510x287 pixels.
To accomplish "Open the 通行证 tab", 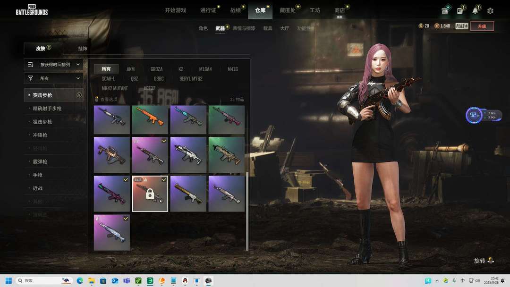I will 208,10.
